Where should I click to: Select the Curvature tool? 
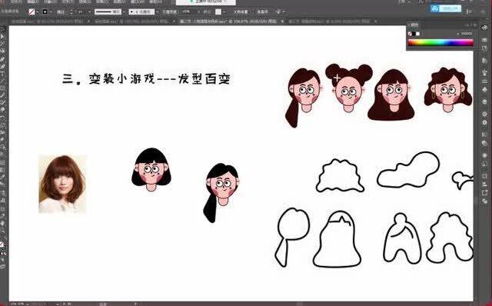3,67
